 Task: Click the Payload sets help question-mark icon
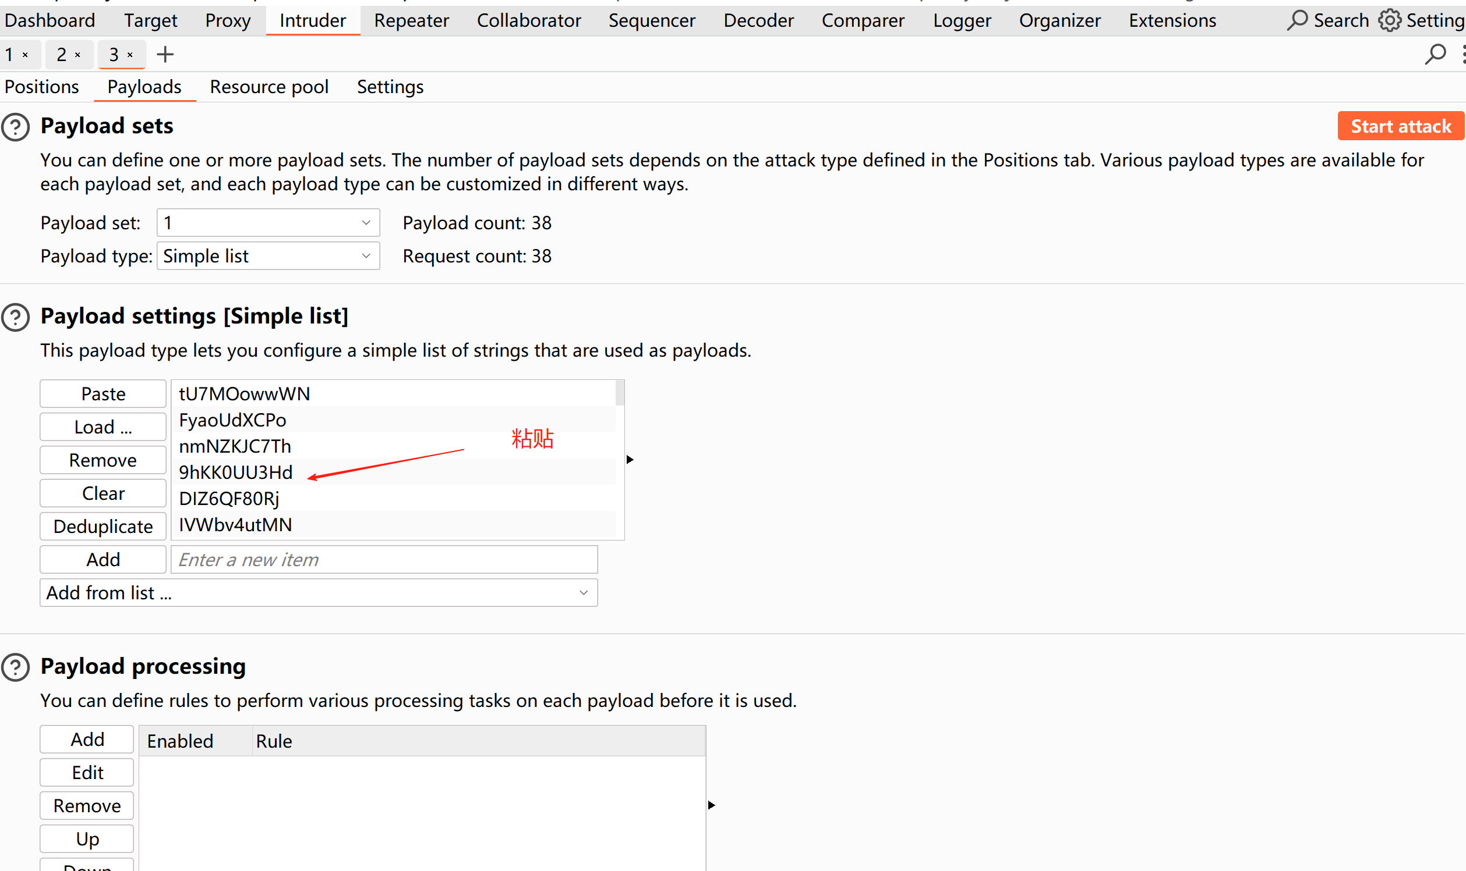15,127
